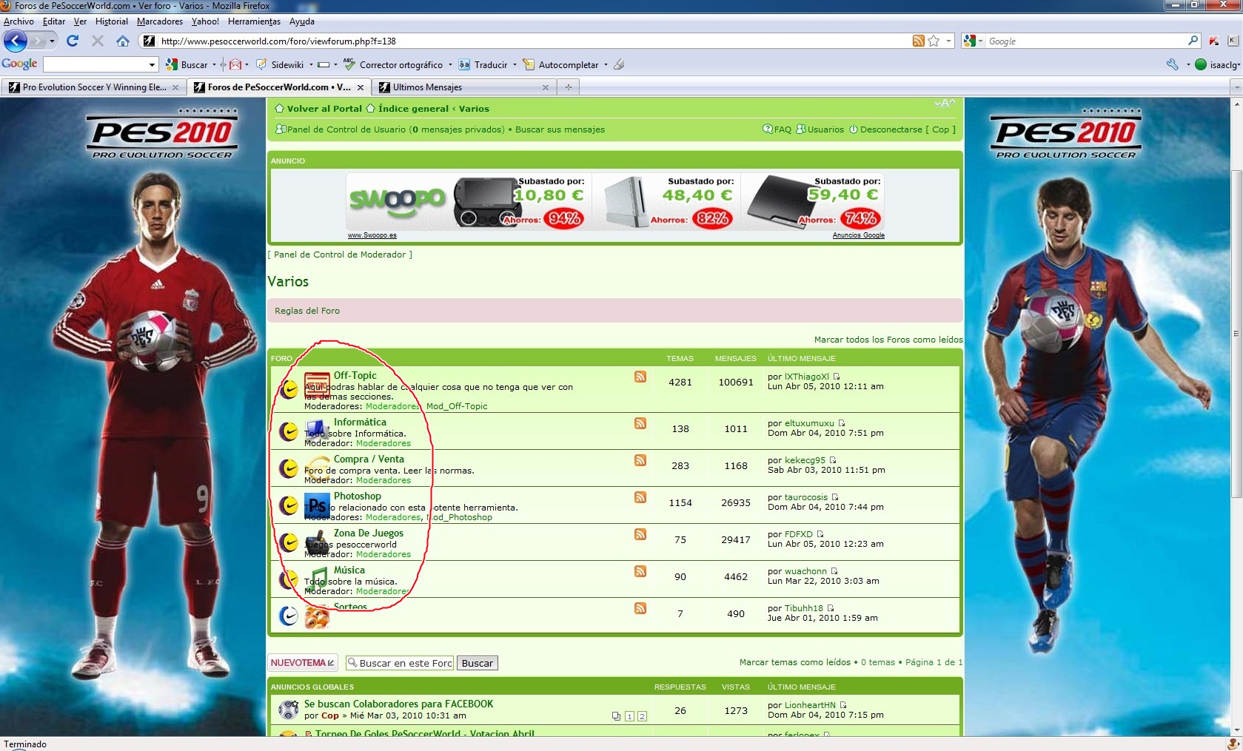This screenshot has height=751, width=1243.
Task: Open the Herramientas menu
Action: coord(254,21)
